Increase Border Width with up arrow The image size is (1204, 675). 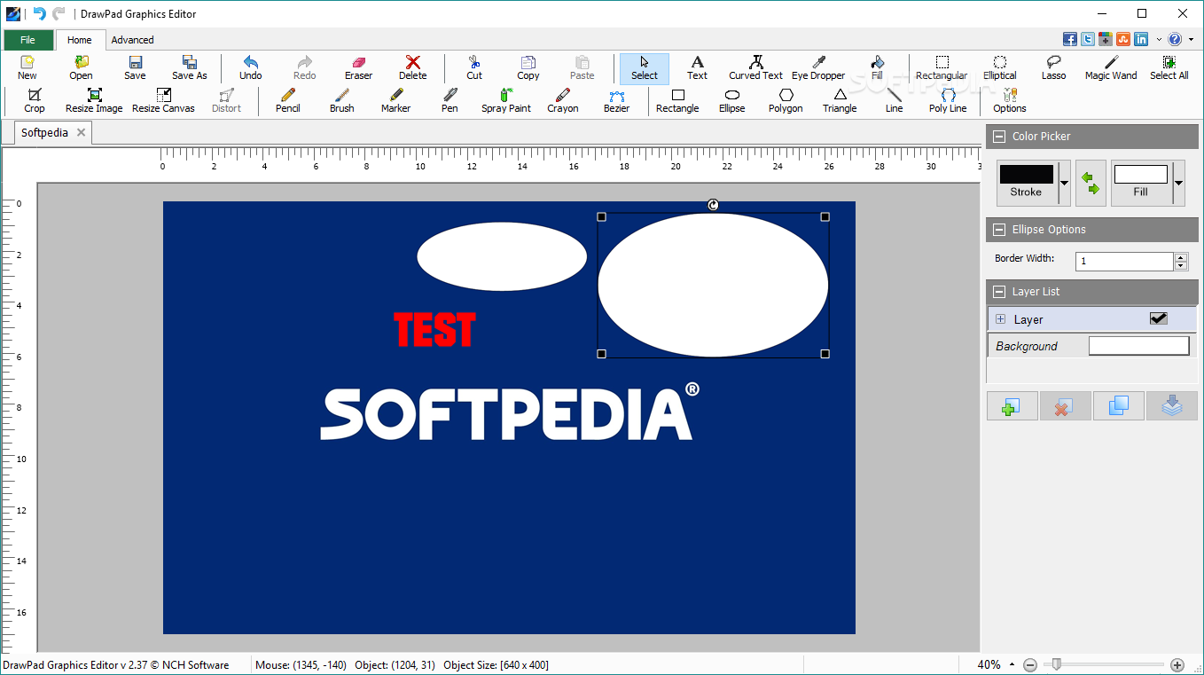(1181, 257)
